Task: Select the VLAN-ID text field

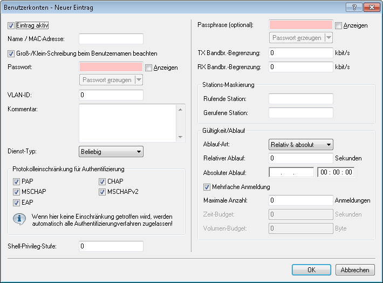Action: tap(111, 95)
